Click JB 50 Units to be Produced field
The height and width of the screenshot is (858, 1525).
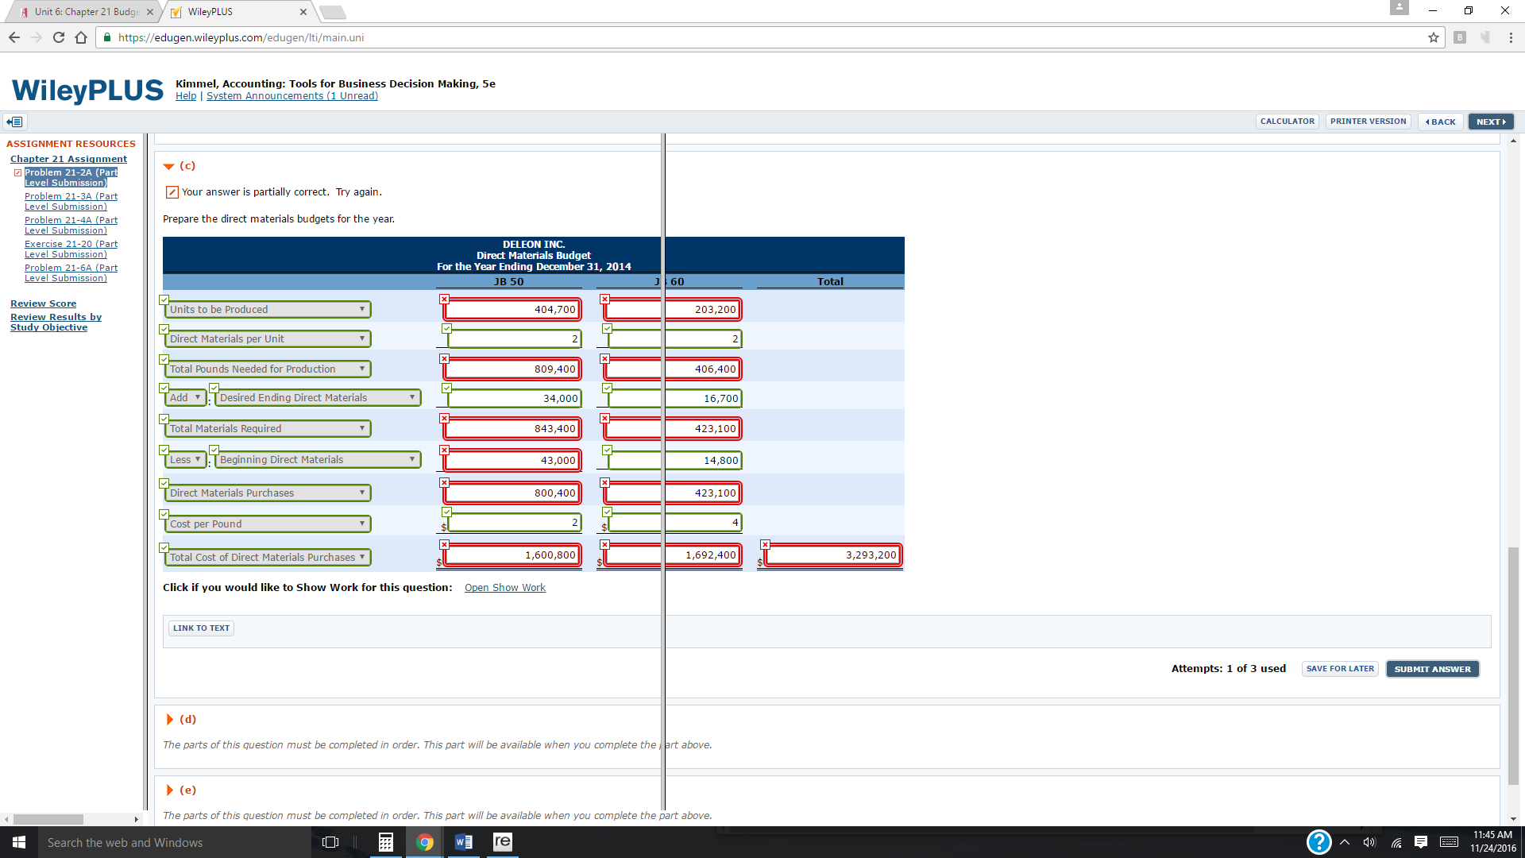point(512,310)
